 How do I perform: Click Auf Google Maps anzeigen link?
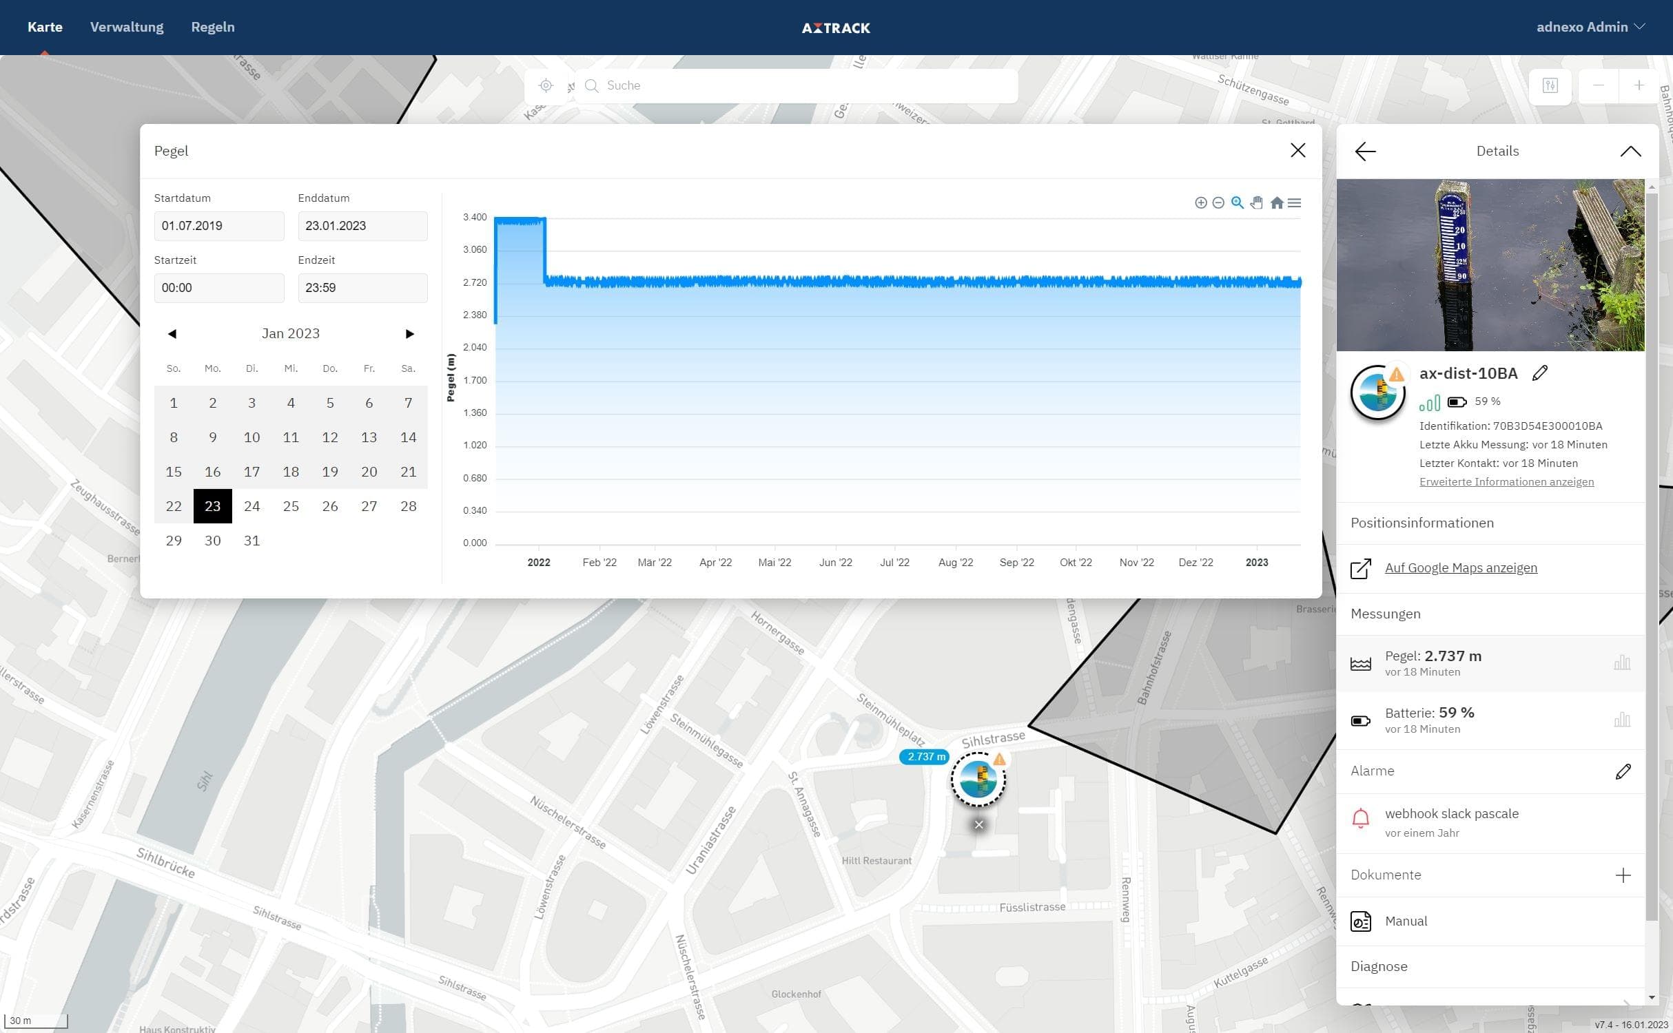1461,567
